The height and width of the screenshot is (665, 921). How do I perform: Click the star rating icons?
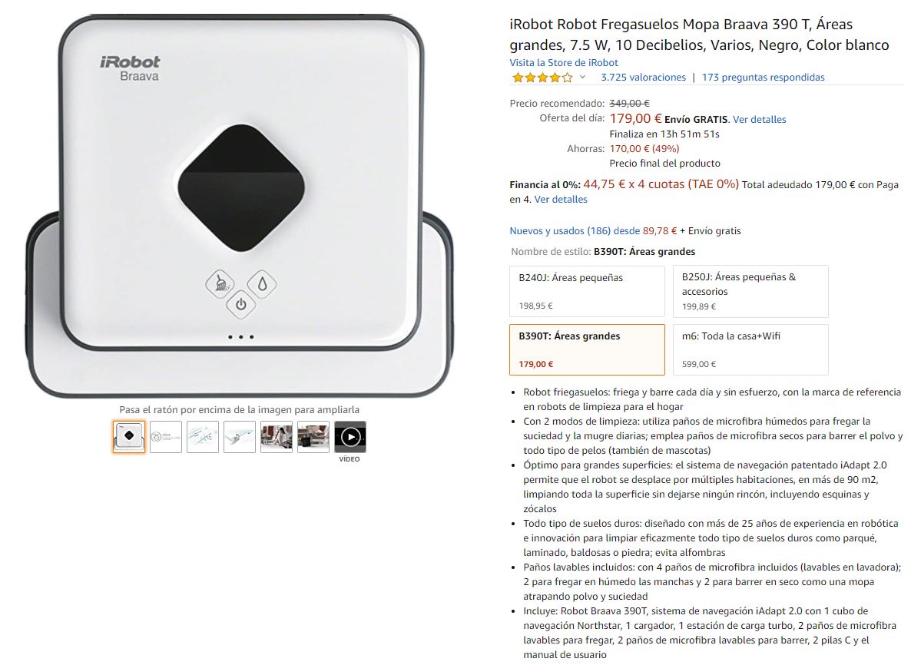click(x=542, y=78)
